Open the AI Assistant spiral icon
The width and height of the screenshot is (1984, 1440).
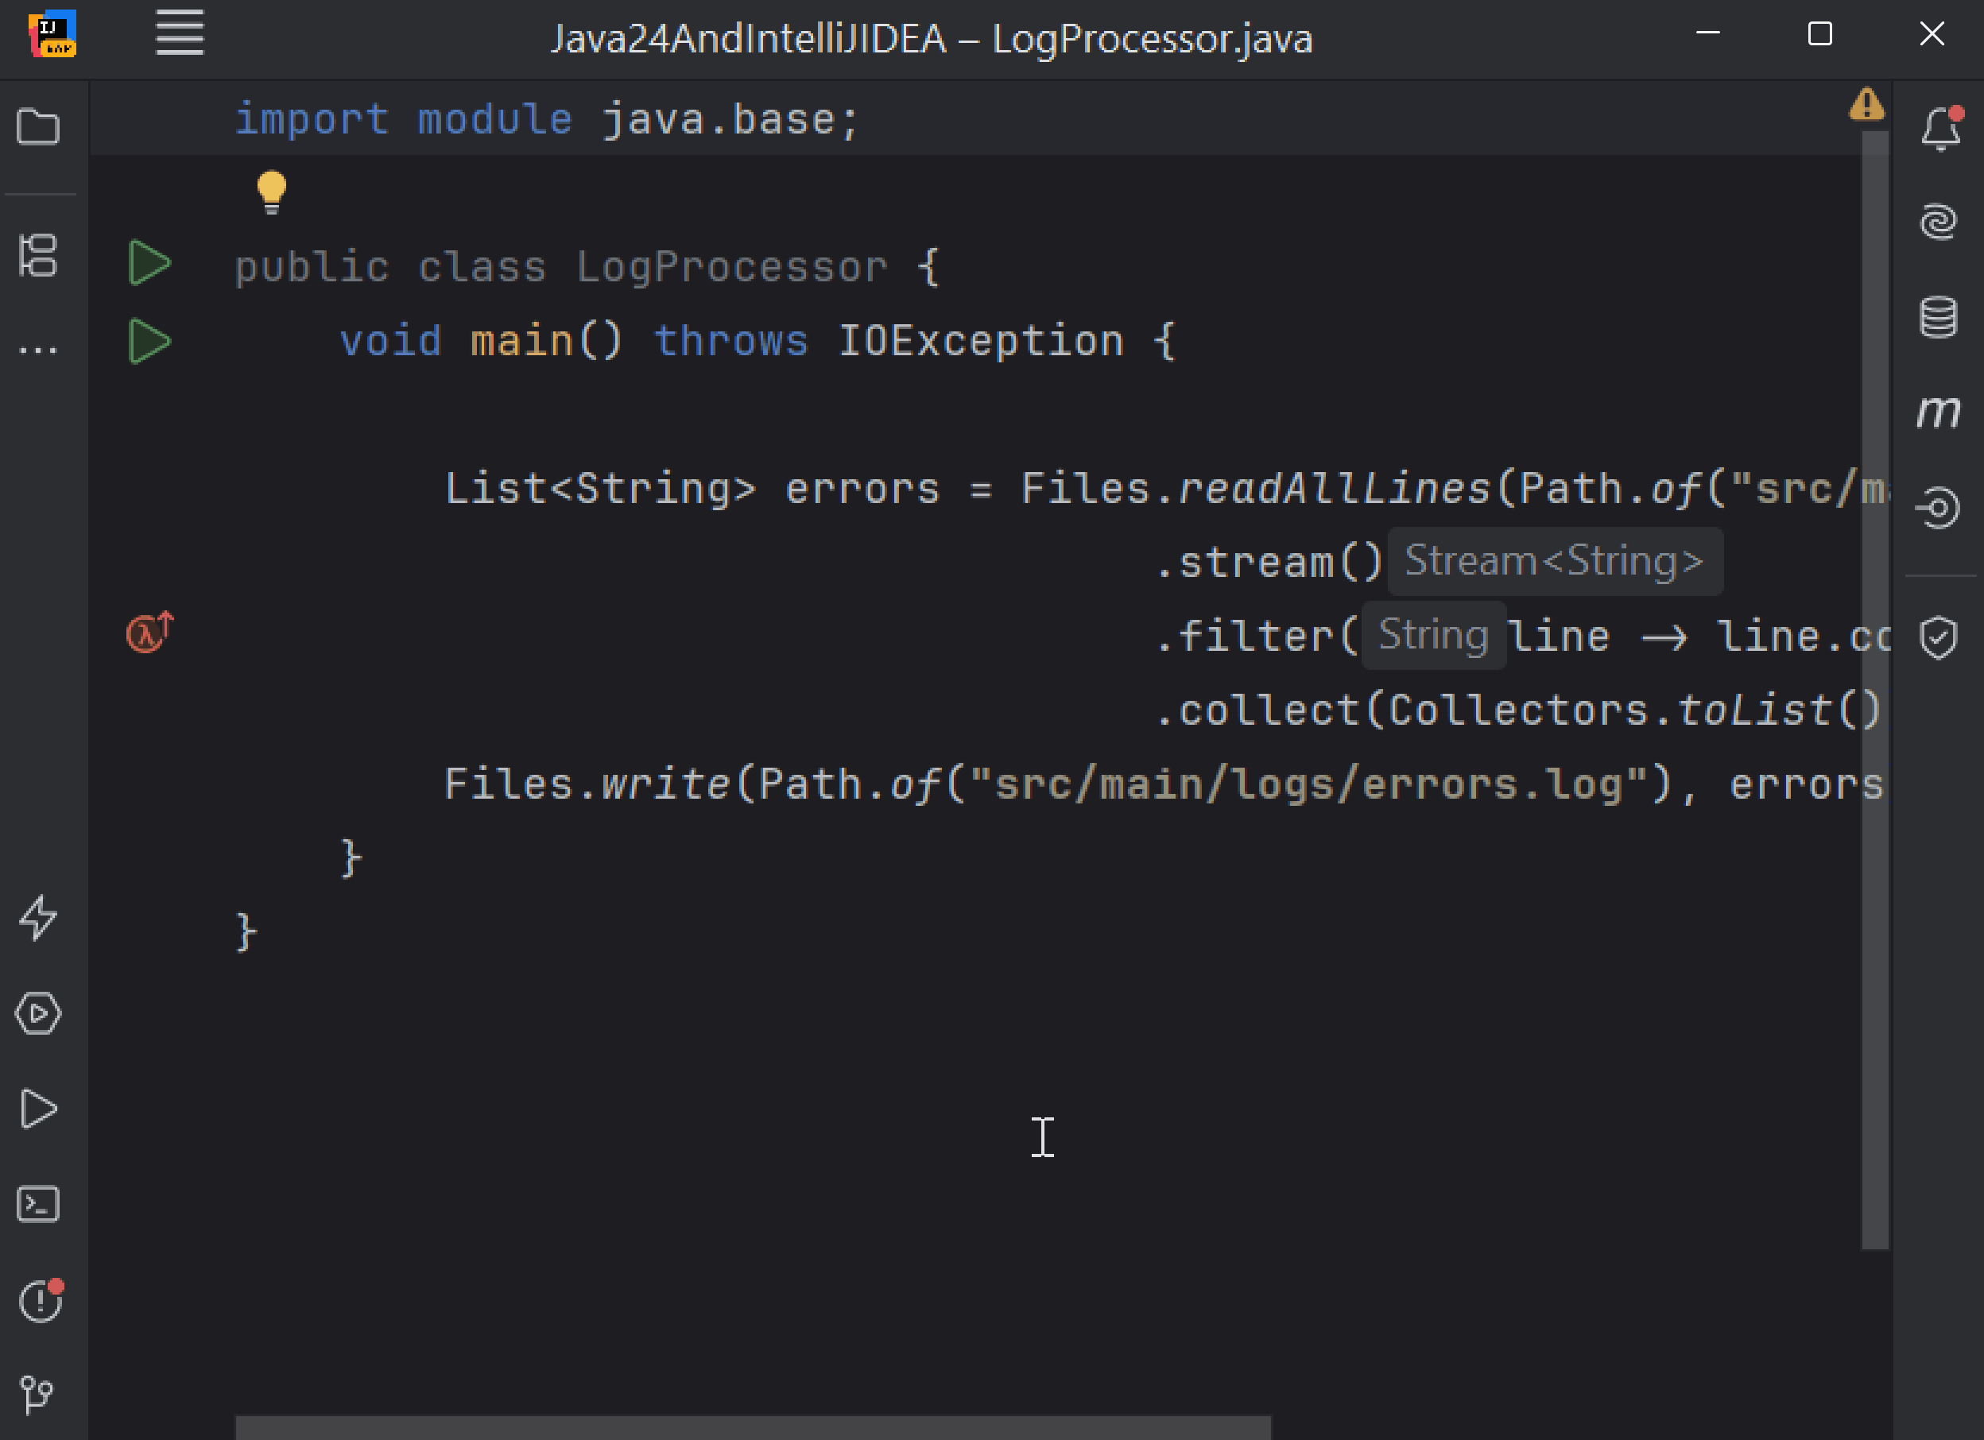pos(1939,223)
